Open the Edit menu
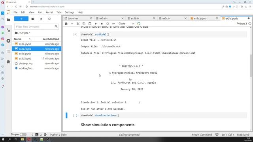 click(x=23, y=12)
